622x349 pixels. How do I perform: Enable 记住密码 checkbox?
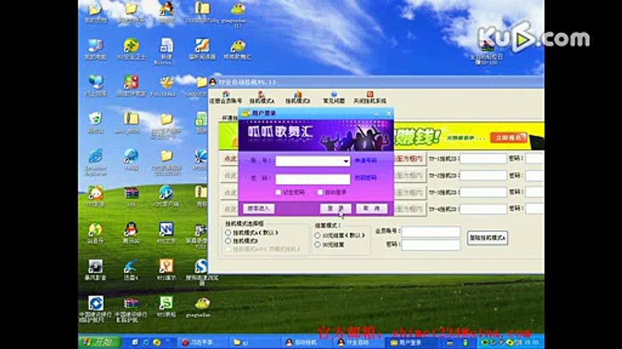(x=278, y=192)
